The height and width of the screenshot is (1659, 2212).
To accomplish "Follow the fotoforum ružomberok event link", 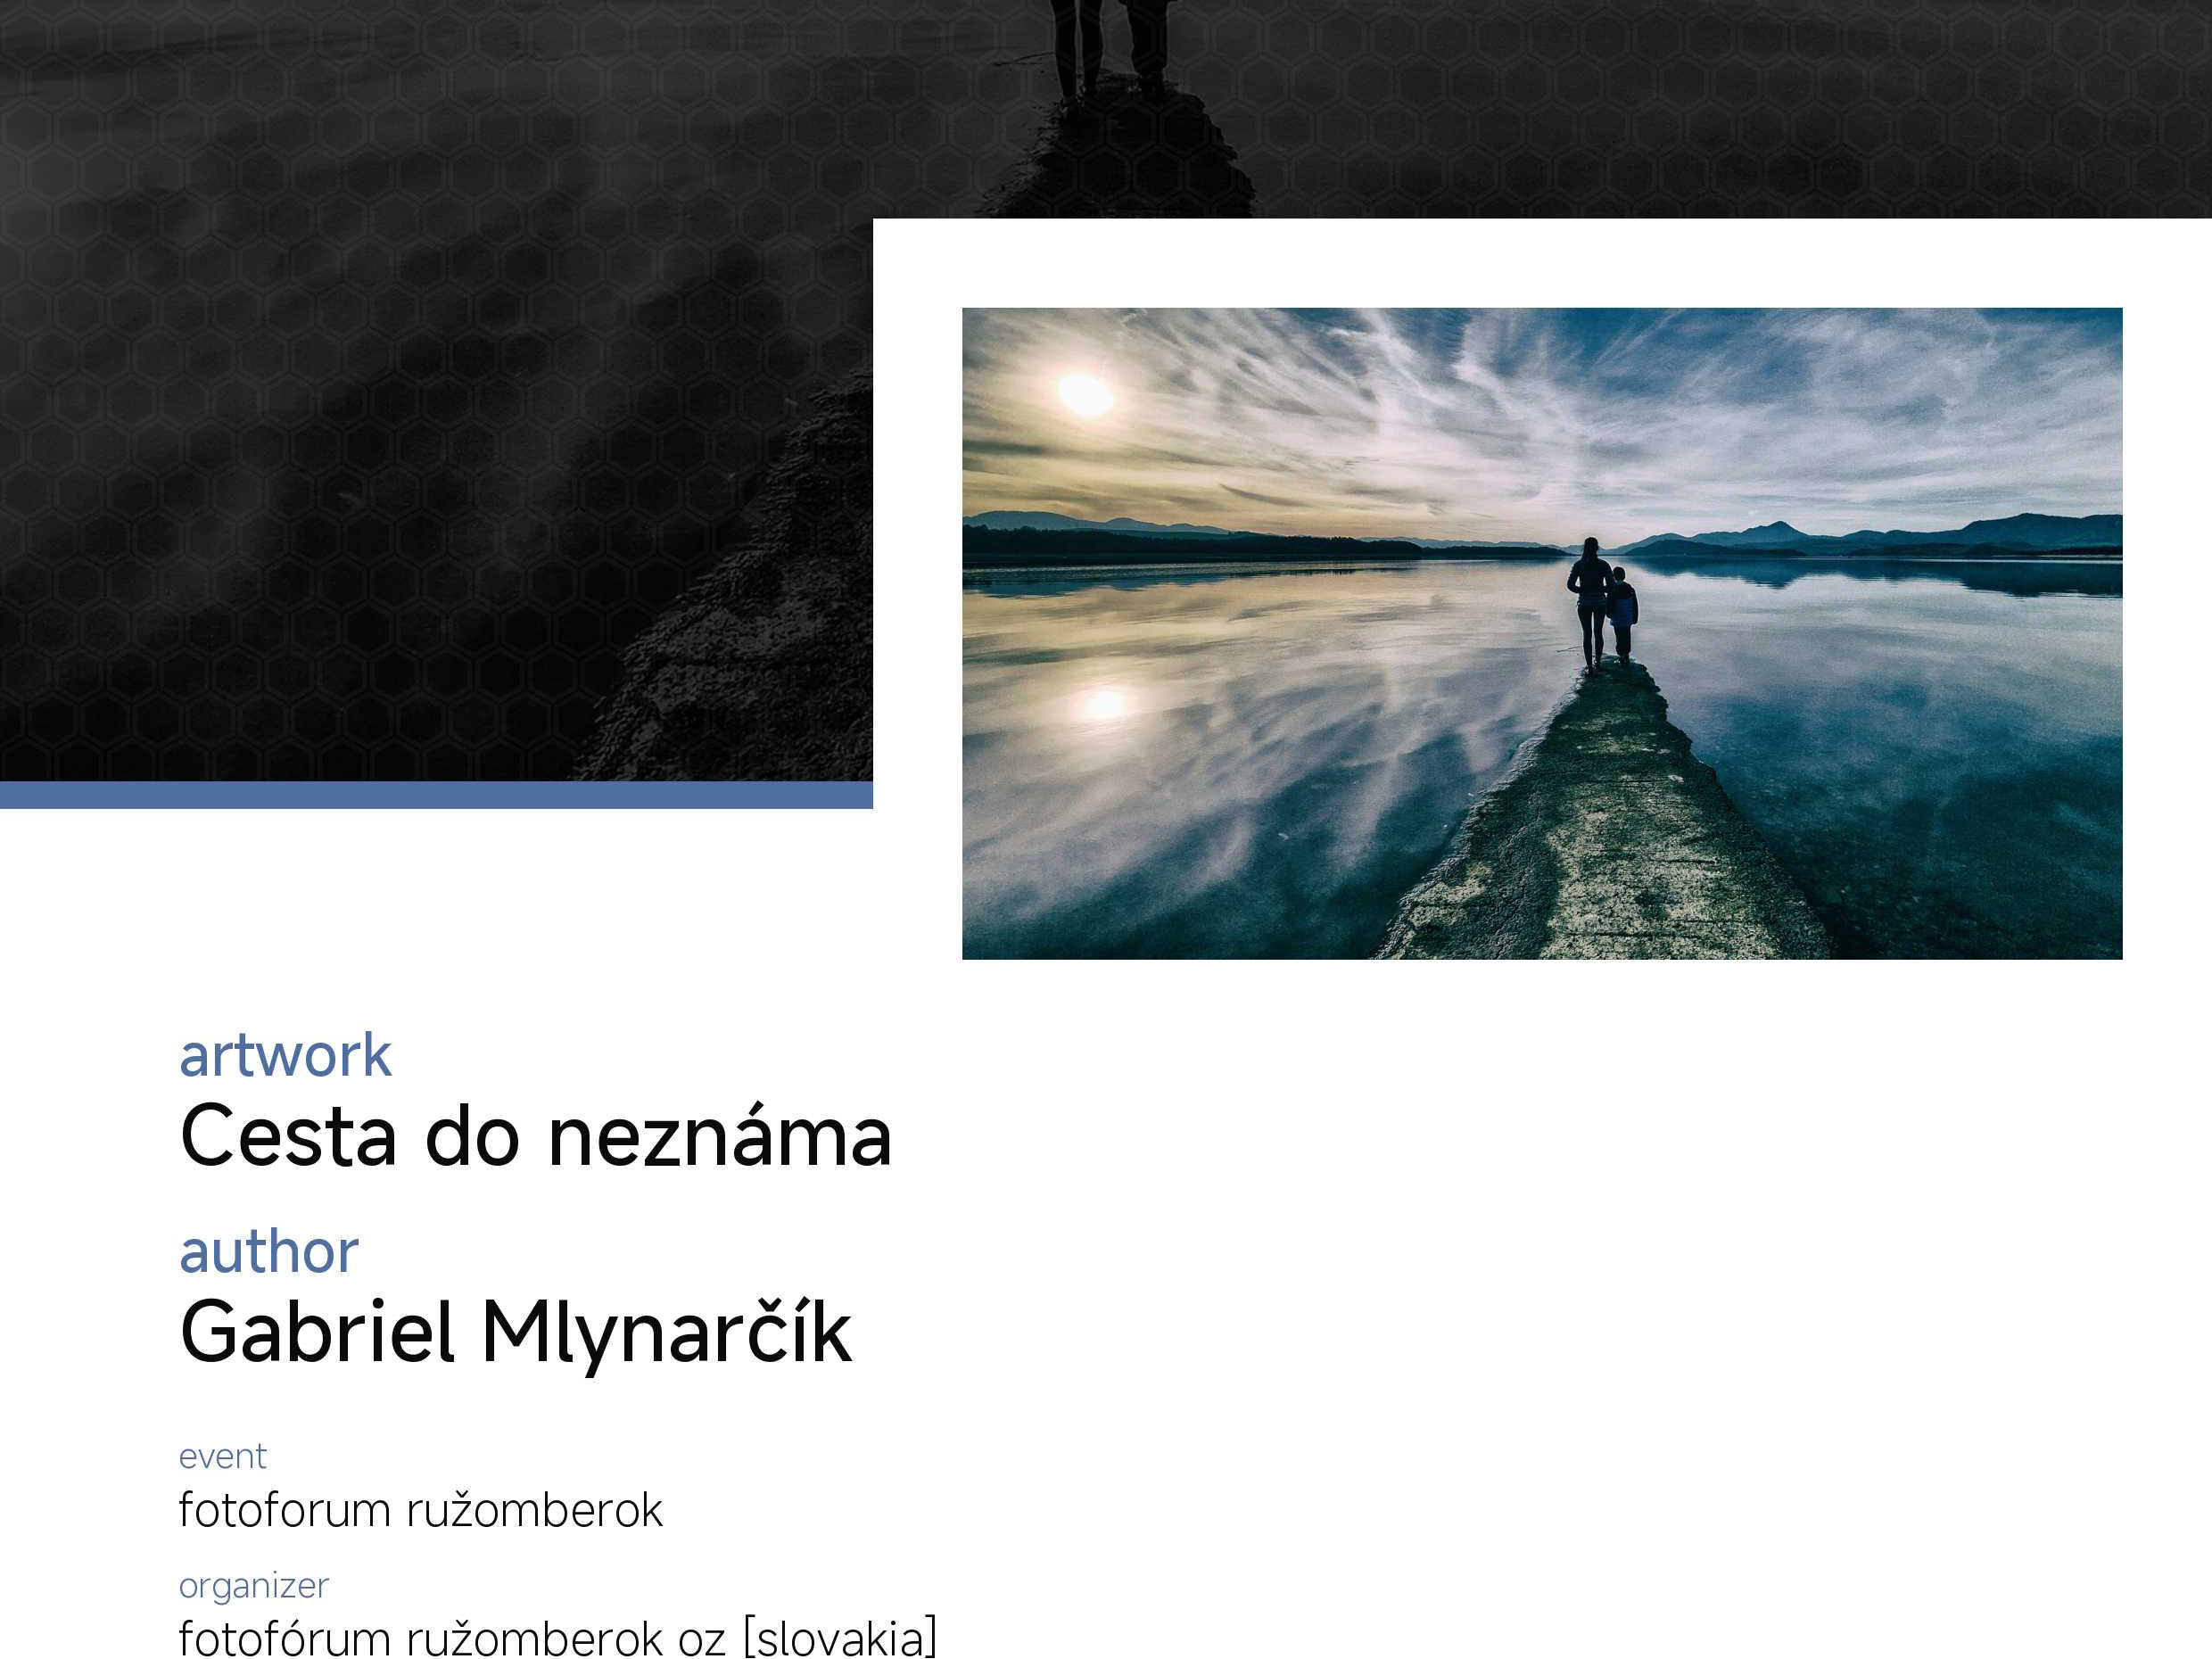I will pos(420,1510).
